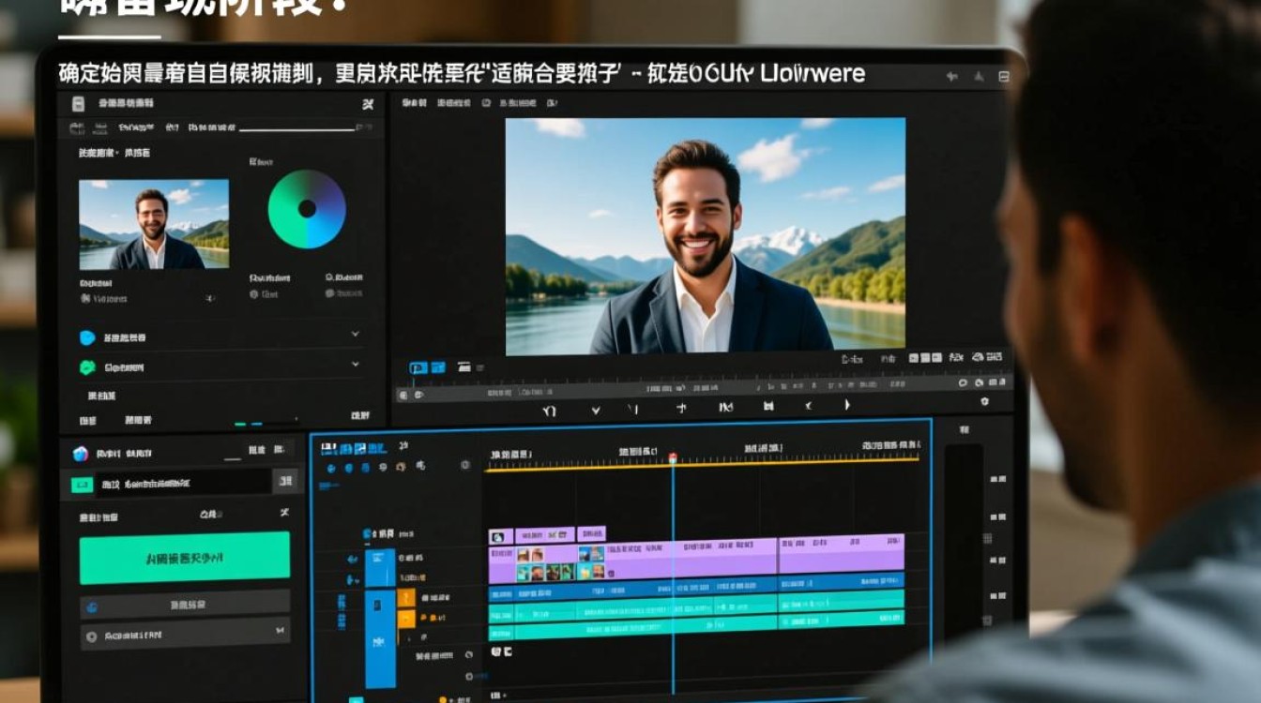Click the document icon at upper-left panel title
This screenshot has height=703, width=1261.
[79, 103]
